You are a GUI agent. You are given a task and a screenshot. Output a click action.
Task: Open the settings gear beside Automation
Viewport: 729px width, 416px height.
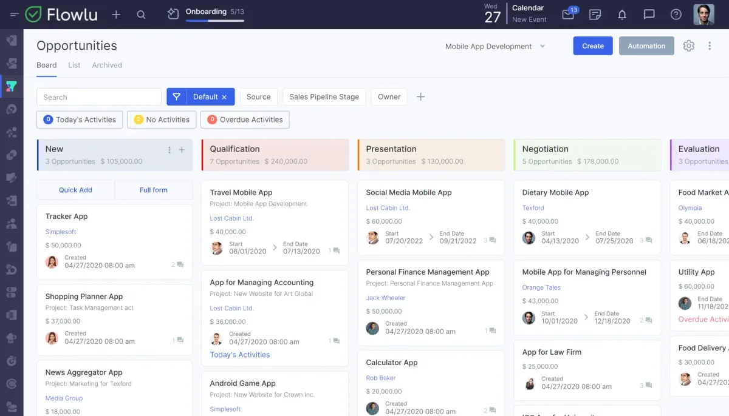tap(688, 46)
